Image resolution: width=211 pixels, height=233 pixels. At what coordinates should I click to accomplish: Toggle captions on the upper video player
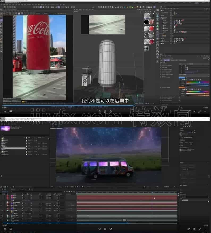tap(11, 111)
